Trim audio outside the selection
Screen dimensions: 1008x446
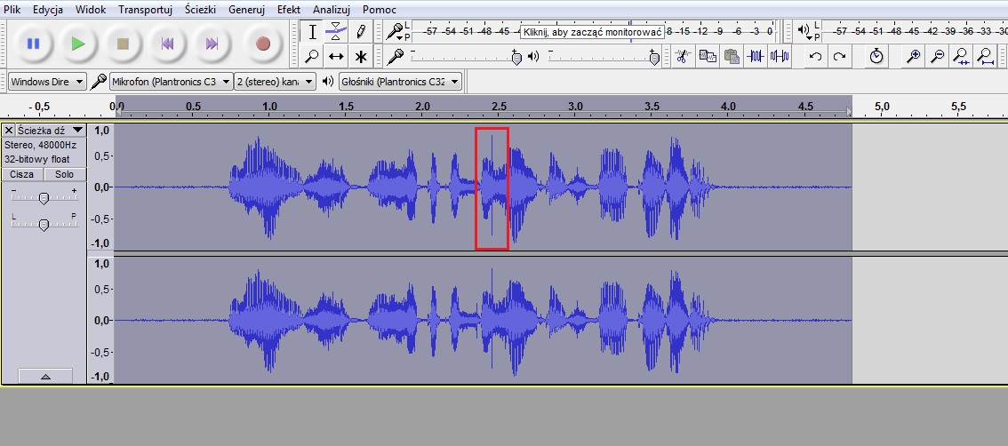pos(756,57)
